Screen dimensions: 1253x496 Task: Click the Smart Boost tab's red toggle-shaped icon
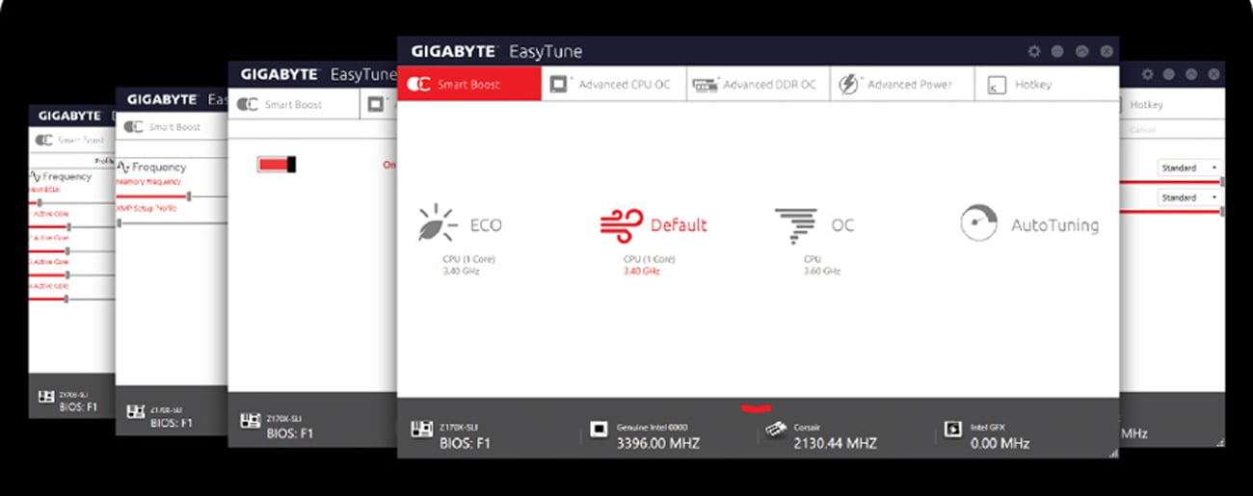[x=418, y=84]
